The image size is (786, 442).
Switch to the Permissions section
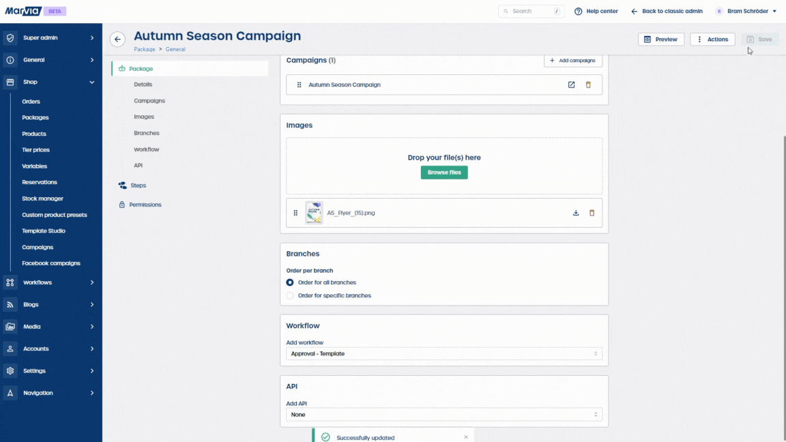143,204
